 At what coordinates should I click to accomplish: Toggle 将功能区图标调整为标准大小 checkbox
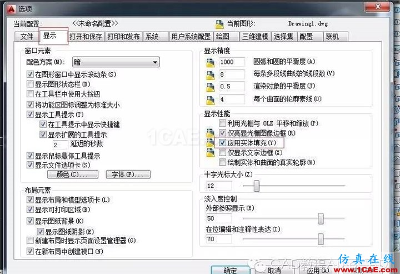click(30, 104)
